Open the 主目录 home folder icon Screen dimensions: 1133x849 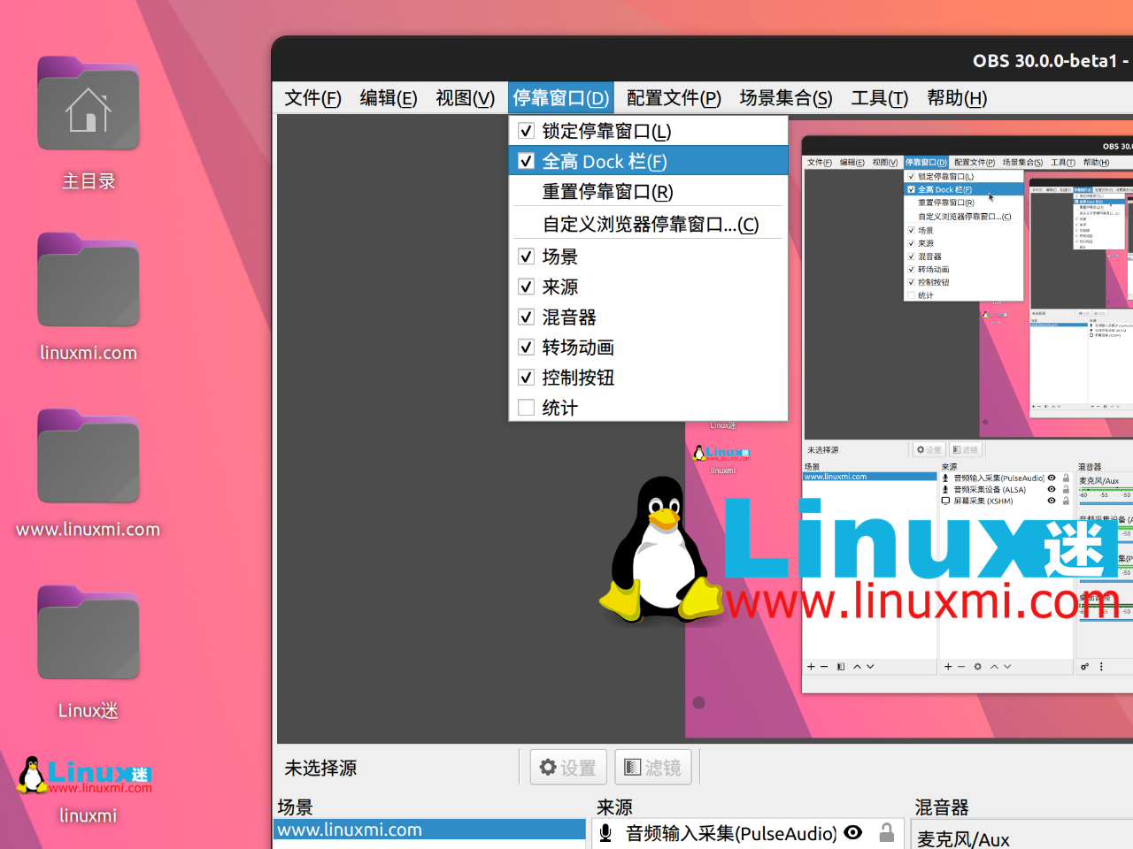[89, 104]
